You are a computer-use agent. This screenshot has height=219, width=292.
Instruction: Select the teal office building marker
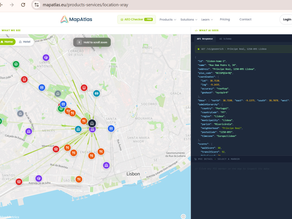pyautogui.click(x=78, y=129)
